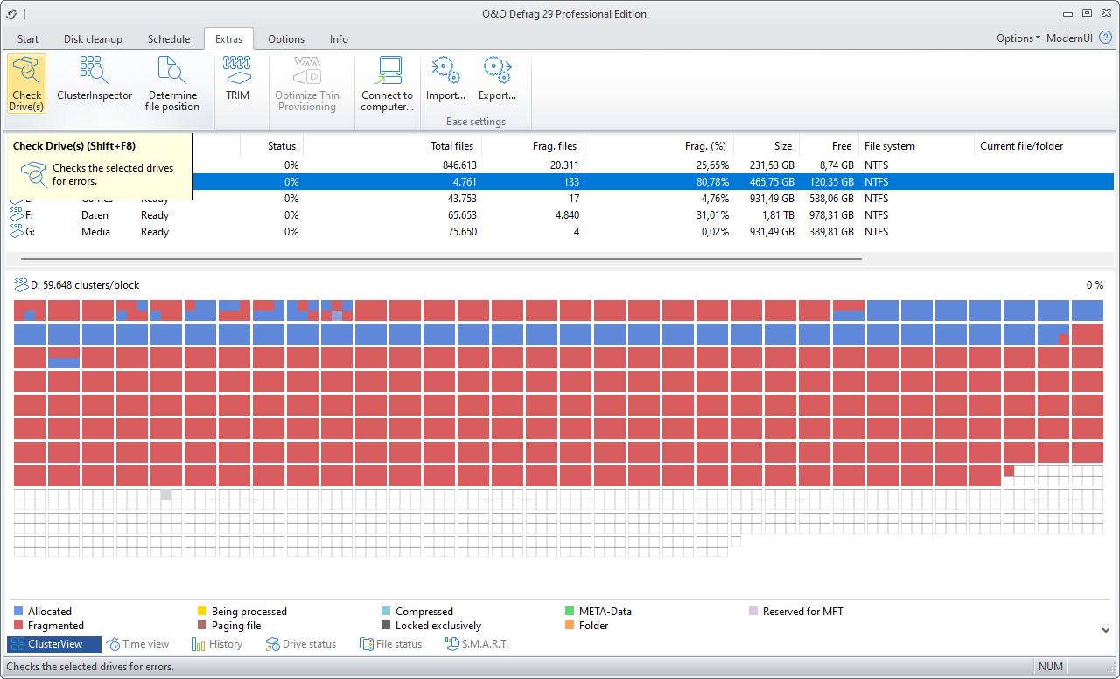Viewport: 1120px width, 679px height.
Task: Click the SSD icon for drive F:
Action: click(x=16, y=214)
